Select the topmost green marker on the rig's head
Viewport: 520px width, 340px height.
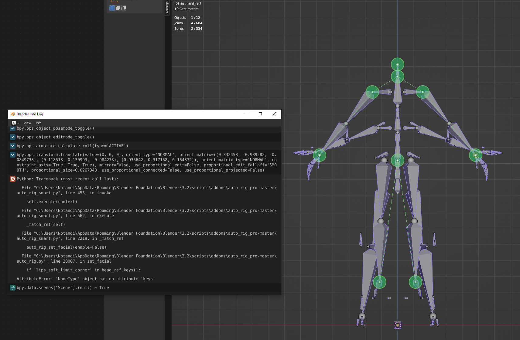coord(398,64)
